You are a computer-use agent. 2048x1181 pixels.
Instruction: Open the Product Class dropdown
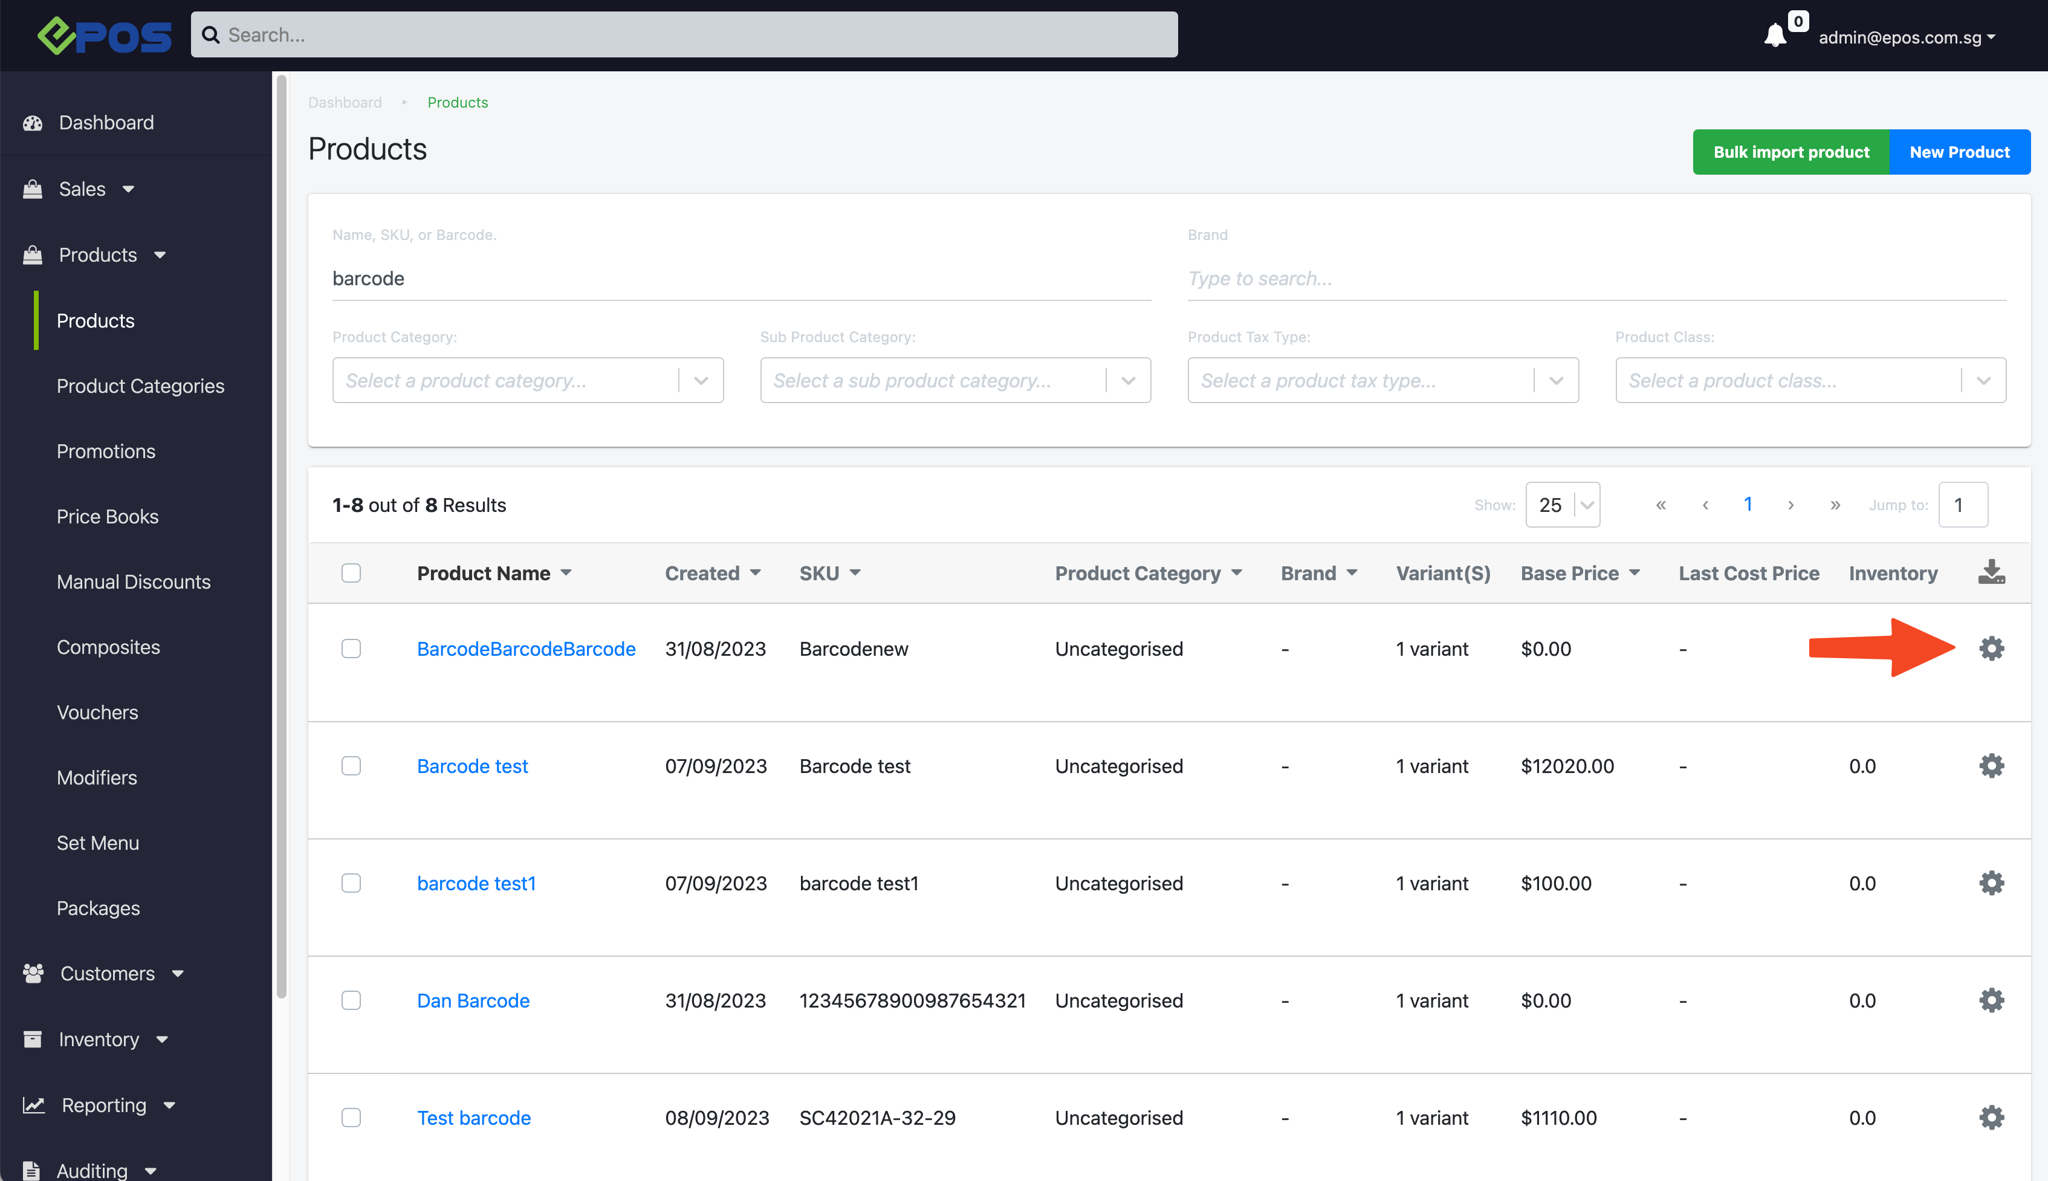coord(1810,380)
